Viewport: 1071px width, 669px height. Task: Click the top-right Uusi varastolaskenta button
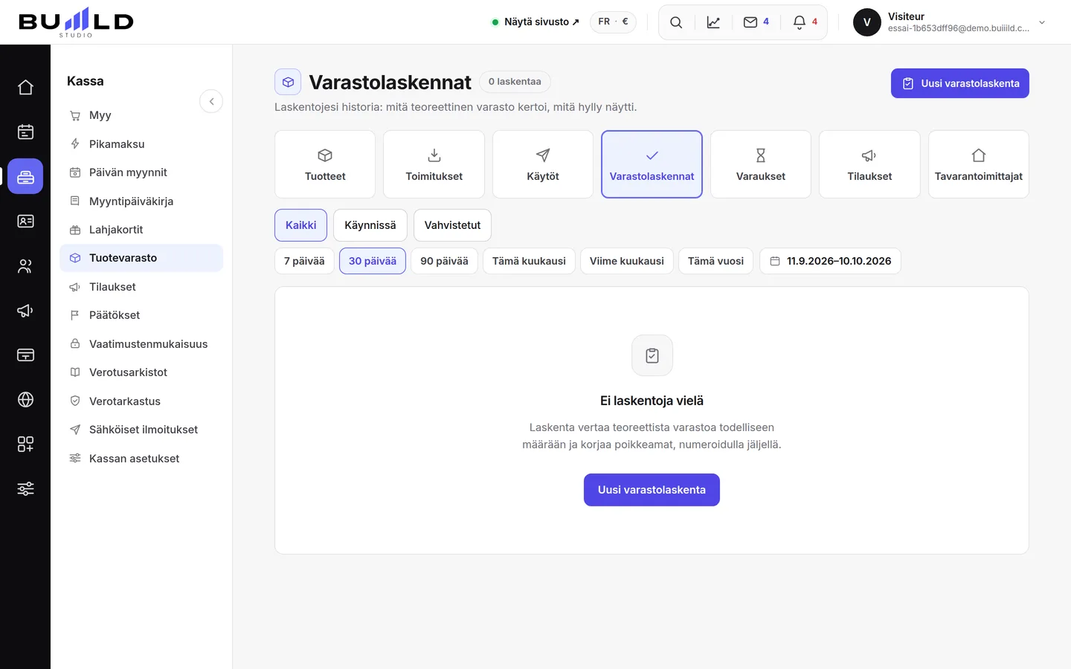pyautogui.click(x=960, y=83)
